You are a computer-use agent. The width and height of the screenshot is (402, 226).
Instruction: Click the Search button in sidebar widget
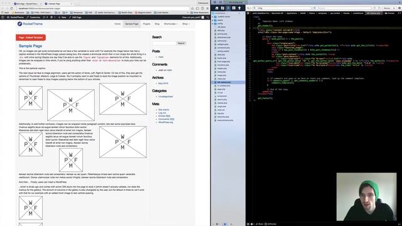[181, 43]
